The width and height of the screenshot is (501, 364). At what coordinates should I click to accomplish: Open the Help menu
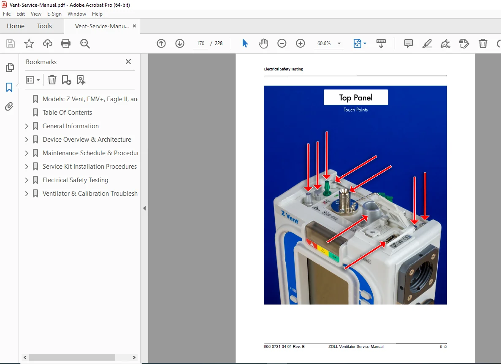point(97,14)
